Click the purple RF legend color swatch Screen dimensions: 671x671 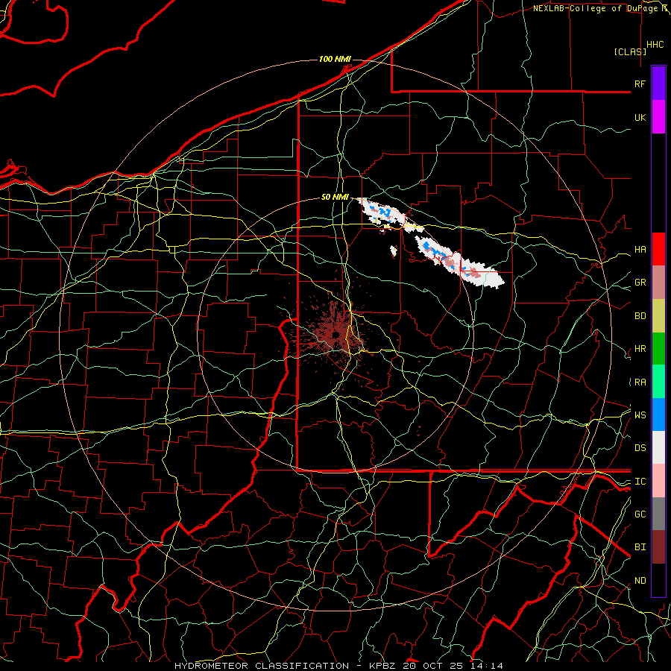click(658, 84)
